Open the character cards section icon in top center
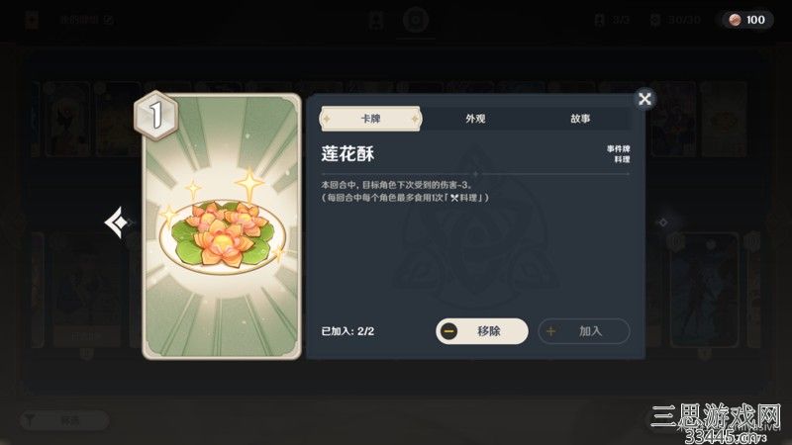Viewport: 792px width, 445px height. coord(376,21)
